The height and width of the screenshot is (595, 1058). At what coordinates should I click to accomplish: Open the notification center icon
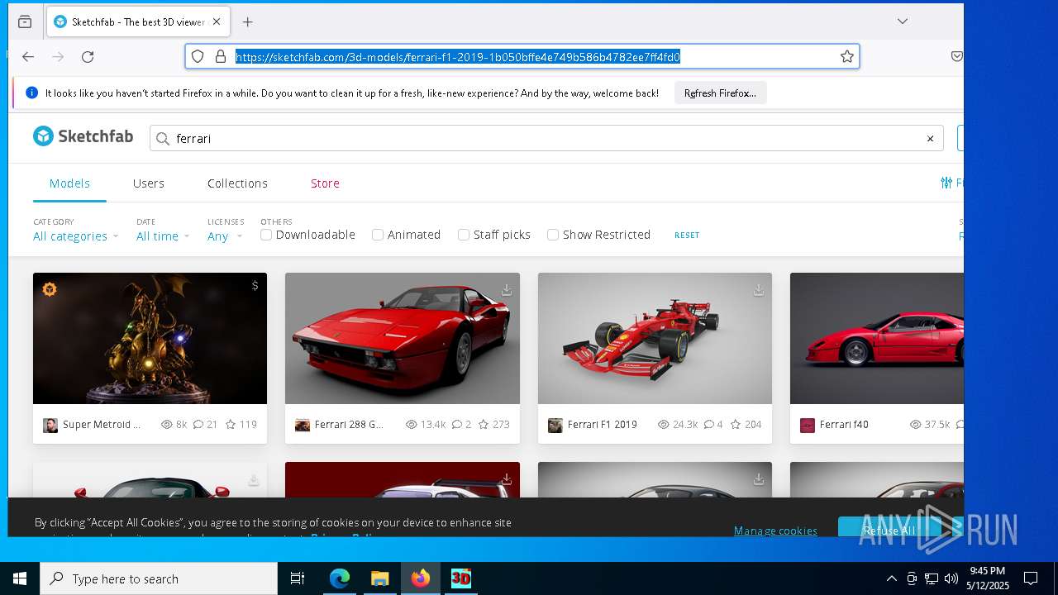pyautogui.click(x=1031, y=578)
